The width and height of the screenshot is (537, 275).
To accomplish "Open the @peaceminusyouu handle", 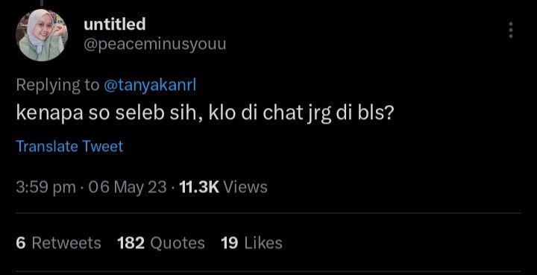I will (155, 45).
